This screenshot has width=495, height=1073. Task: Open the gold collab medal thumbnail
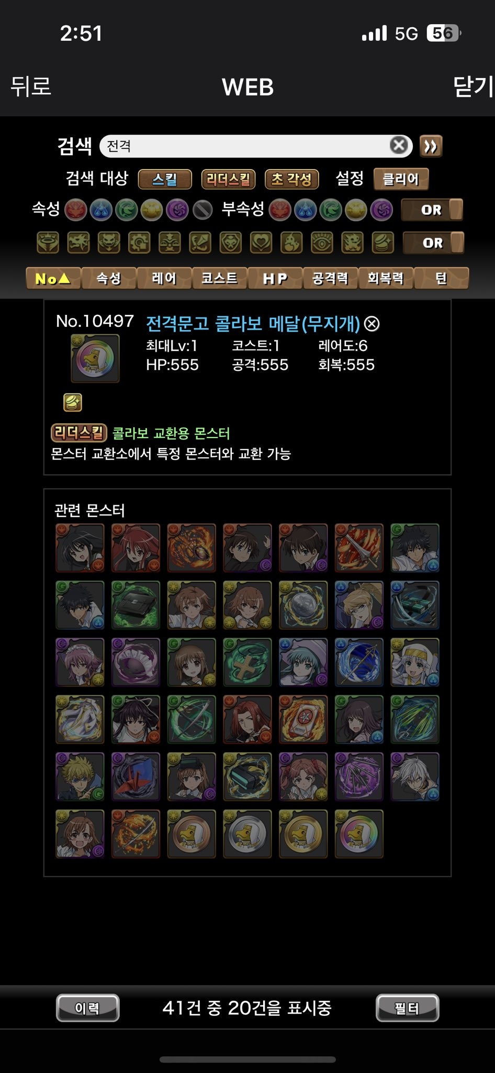click(x=303, y=834)
